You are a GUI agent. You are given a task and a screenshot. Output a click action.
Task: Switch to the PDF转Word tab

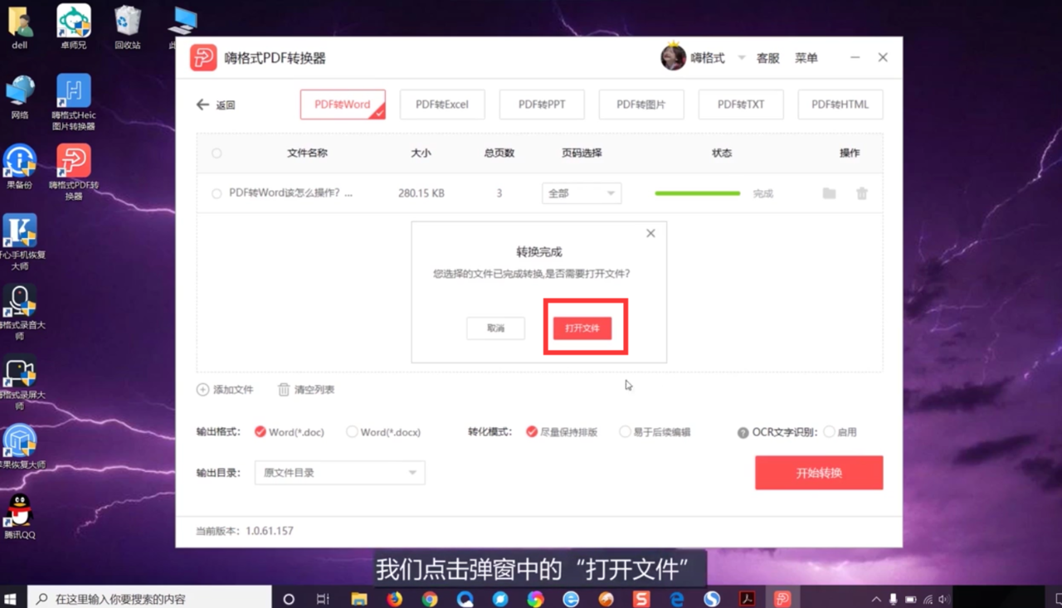(x=343, y=105)
